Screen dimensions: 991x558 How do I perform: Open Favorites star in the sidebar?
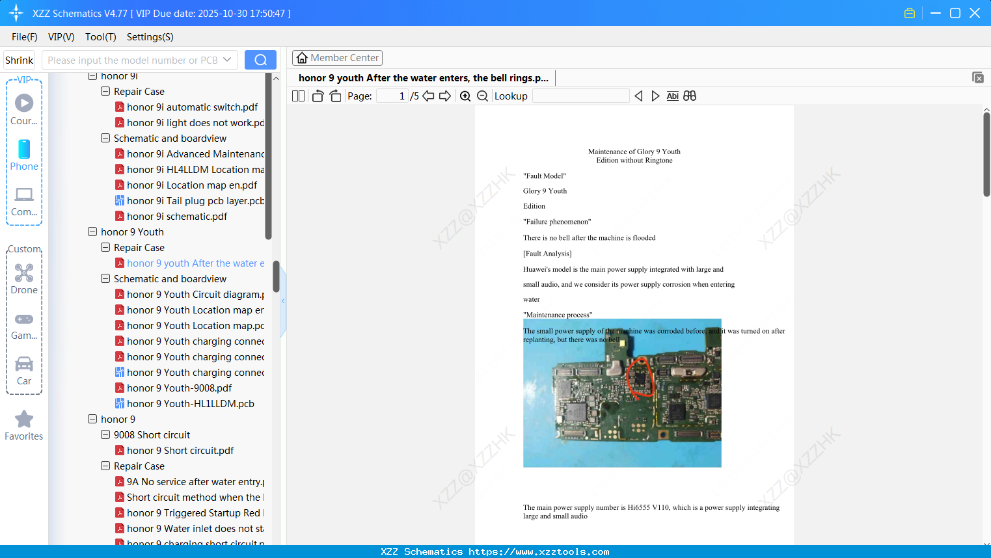click(24, 425)
